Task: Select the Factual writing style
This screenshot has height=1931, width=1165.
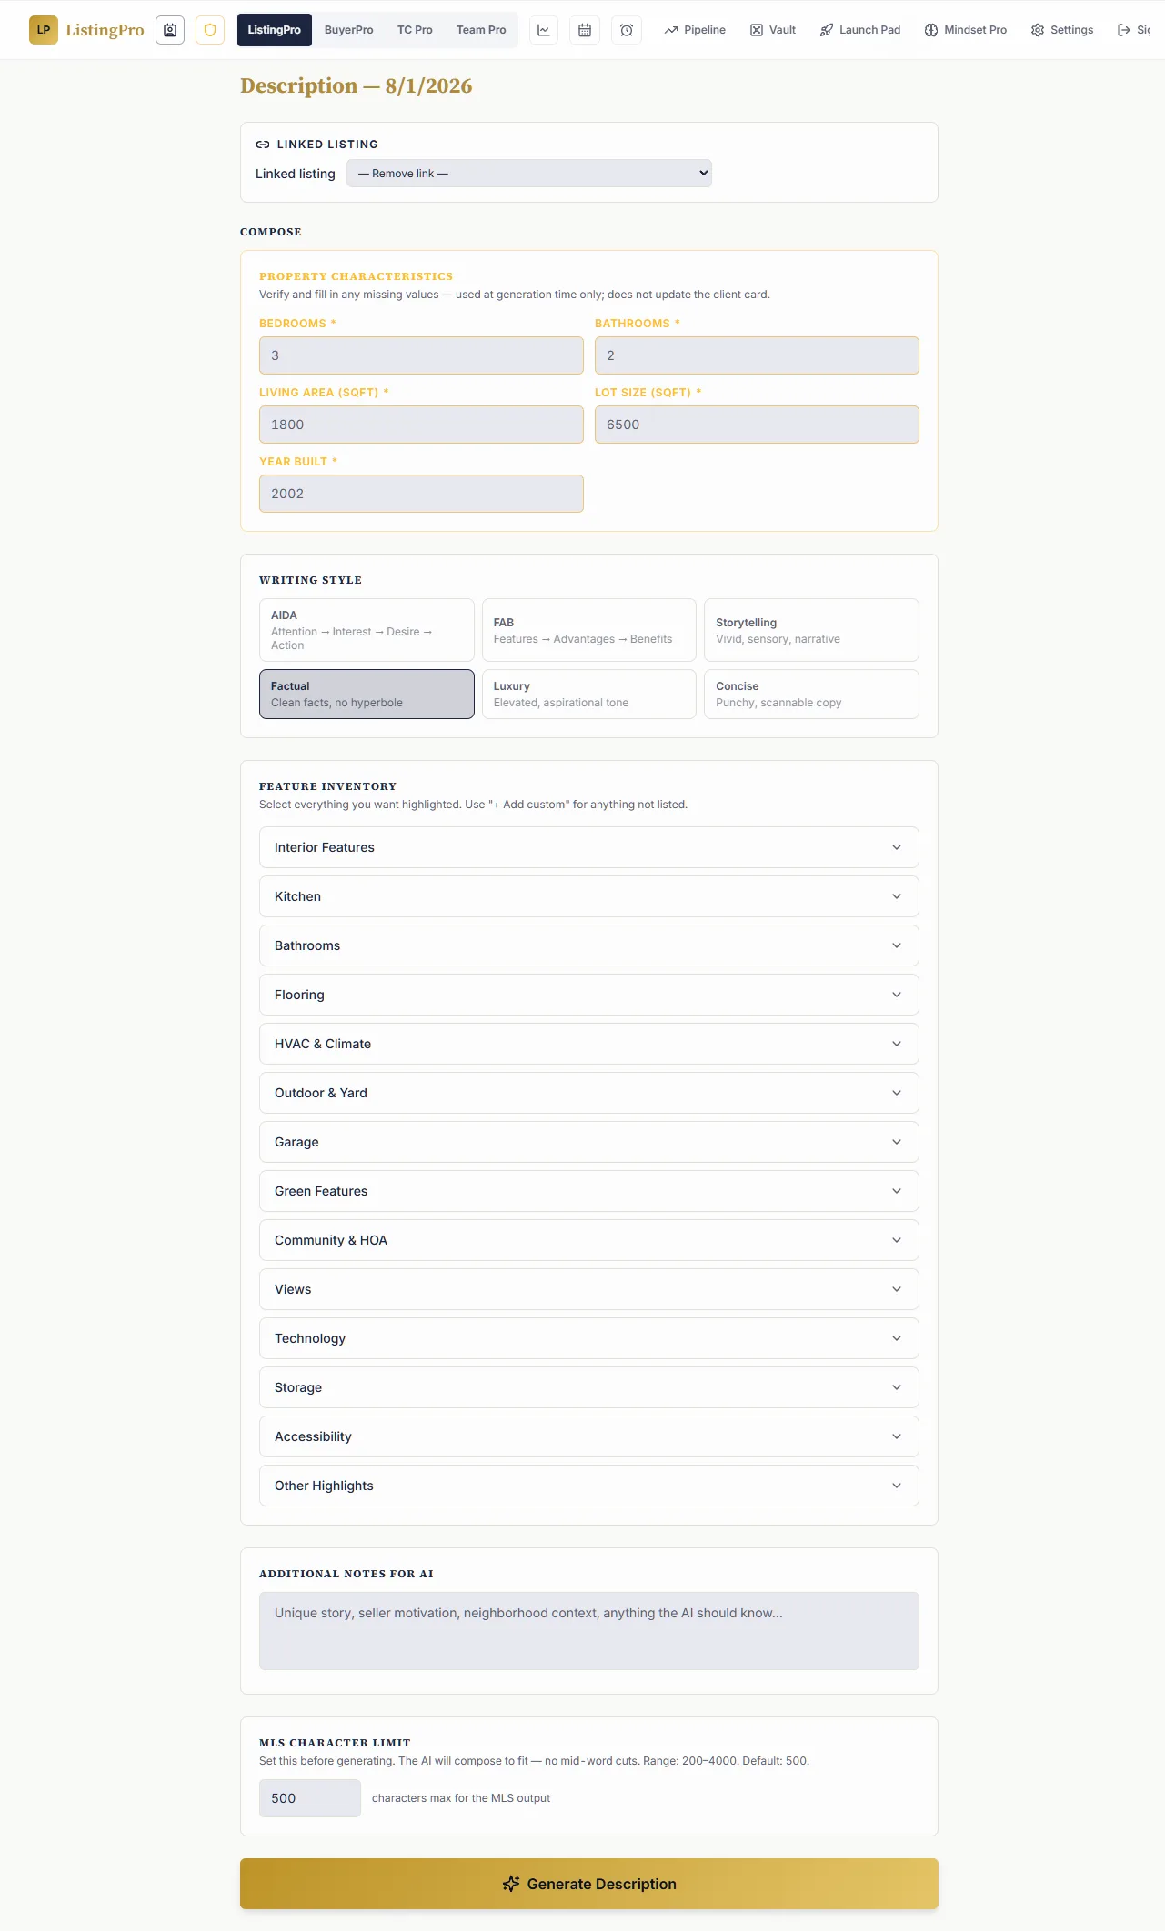Action: (367, 695)
